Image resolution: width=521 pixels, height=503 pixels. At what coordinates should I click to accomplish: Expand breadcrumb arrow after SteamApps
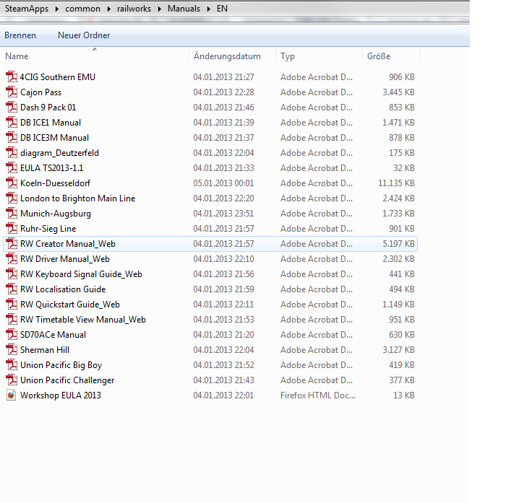click(x=57, y=9)
